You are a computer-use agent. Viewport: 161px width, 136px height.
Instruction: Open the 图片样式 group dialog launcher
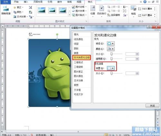pyautogui.click(x=86, y=21)
